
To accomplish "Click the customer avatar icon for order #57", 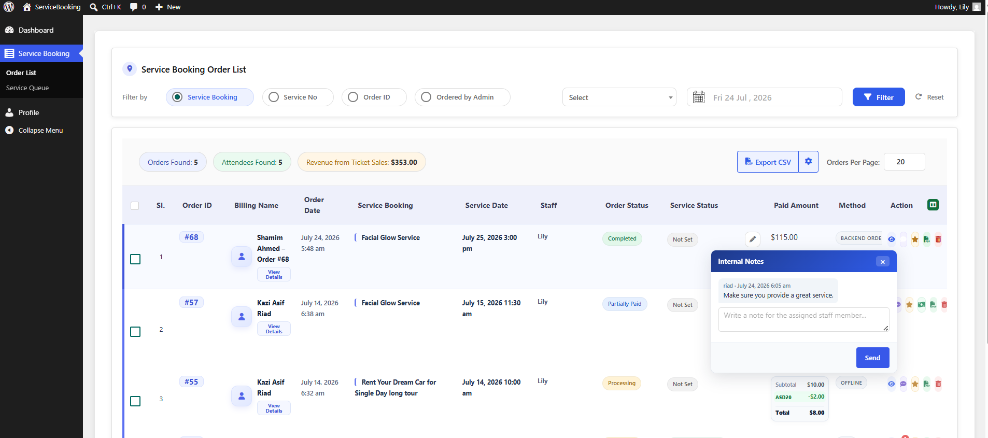I will [242, 316].
